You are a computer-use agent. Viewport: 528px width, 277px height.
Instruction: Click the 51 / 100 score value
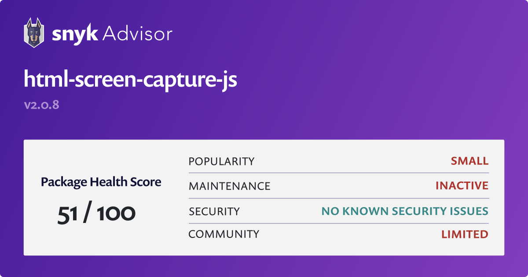pyautogui.click(x=97, y=212)
